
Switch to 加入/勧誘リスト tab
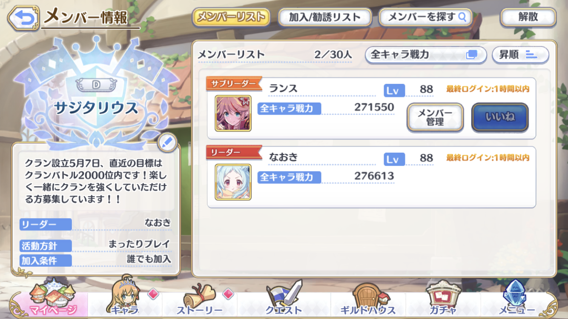325,17
